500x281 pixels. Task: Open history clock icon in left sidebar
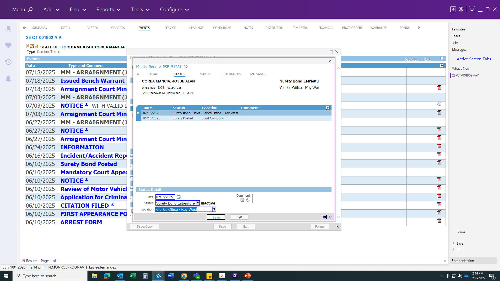(x=8, y=62)
